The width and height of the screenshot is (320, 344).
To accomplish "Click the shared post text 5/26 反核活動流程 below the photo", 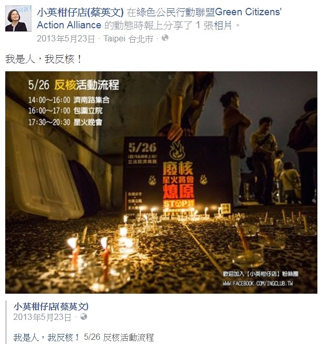I will coord(119,337).
